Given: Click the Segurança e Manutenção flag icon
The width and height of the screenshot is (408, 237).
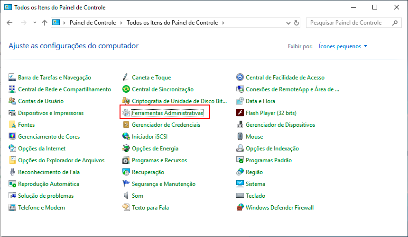Looking at the screenshot, I should [x=126, y=184].
